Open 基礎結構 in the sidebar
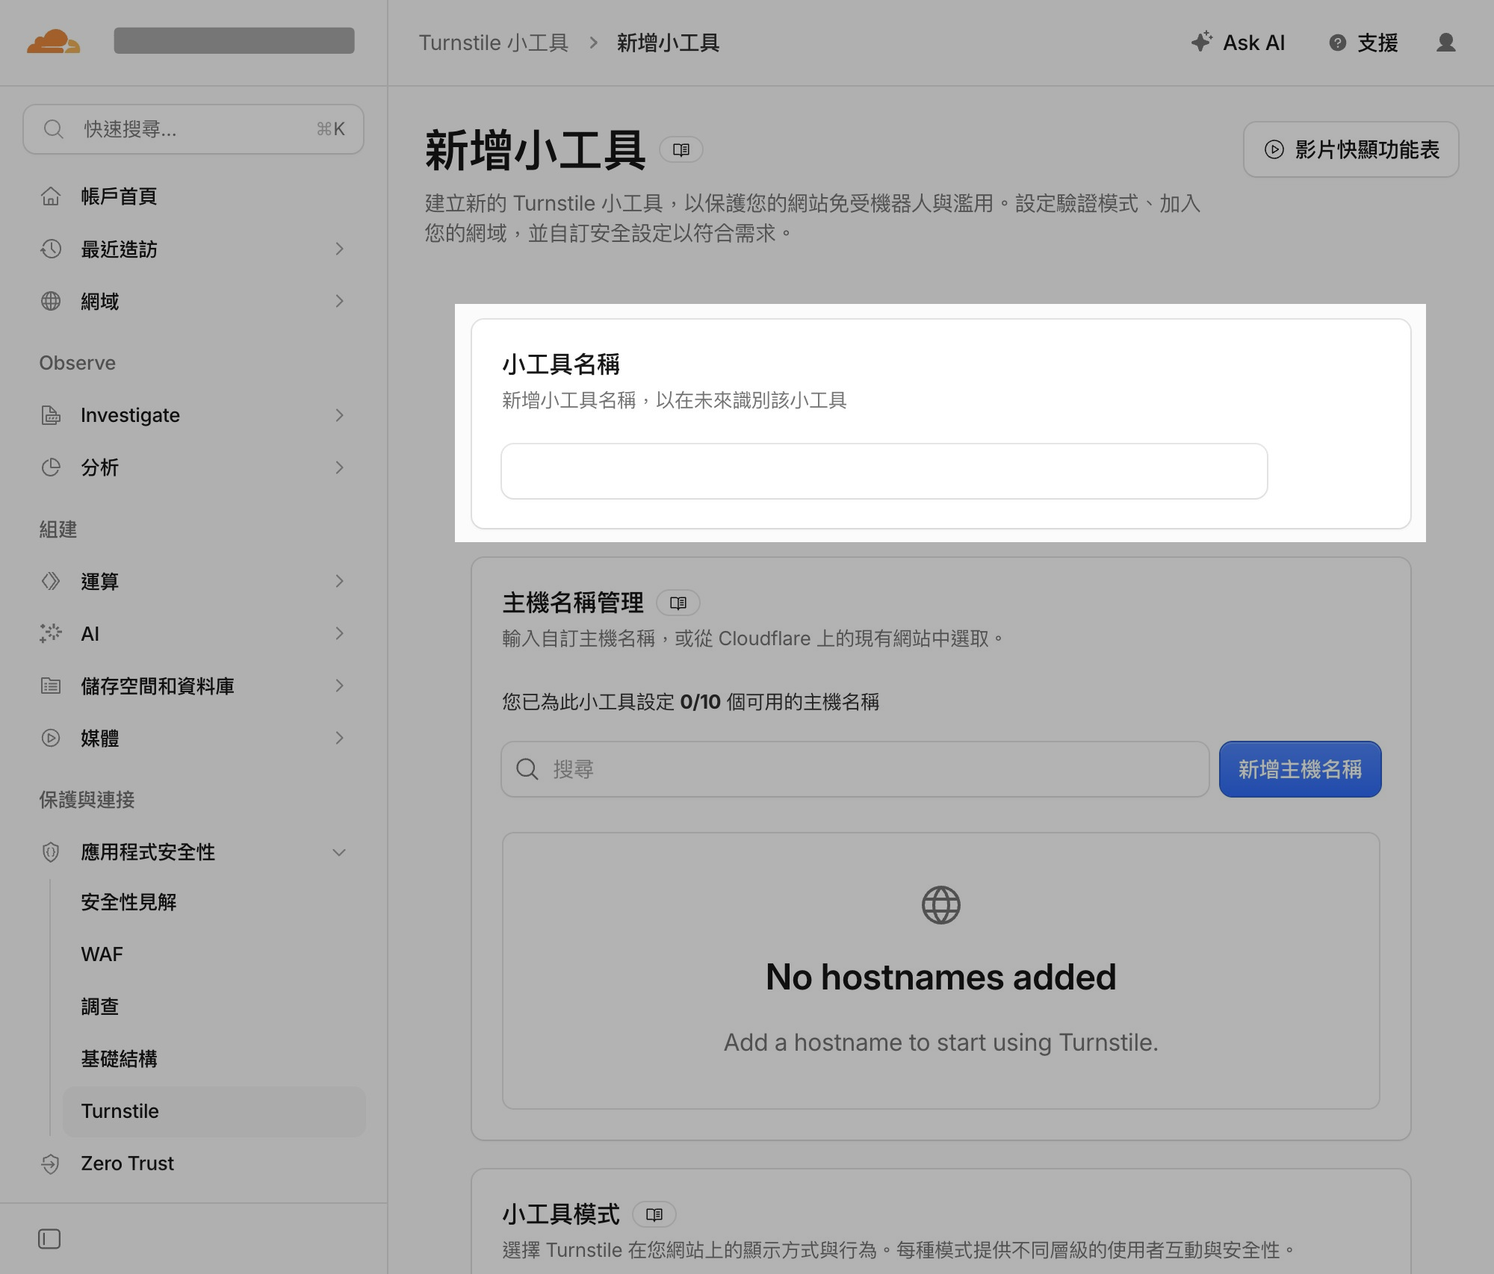This screenshot has height=1274, width=1494. (120, 1059)
